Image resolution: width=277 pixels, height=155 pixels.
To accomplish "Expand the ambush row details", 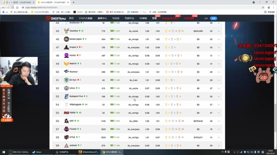I will 219,146.
